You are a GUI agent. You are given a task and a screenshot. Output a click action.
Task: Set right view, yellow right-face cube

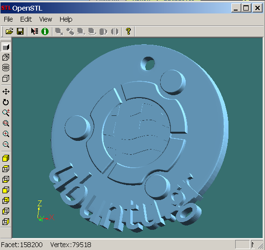[6, 222]
